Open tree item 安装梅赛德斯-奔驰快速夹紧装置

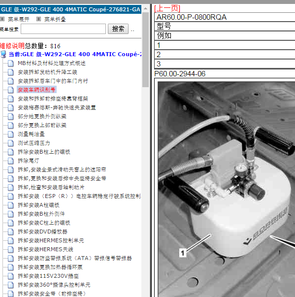[57, 107]
